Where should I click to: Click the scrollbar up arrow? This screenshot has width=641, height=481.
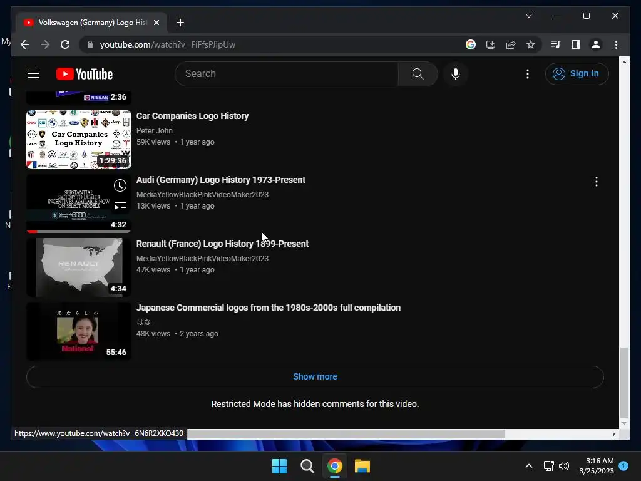(x=624, y=62)
